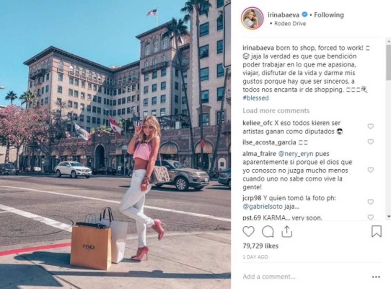Image resolution: width=391 pixels, height=289 pixels.
Task: Toggle the Following button
Action: (329, 15)
